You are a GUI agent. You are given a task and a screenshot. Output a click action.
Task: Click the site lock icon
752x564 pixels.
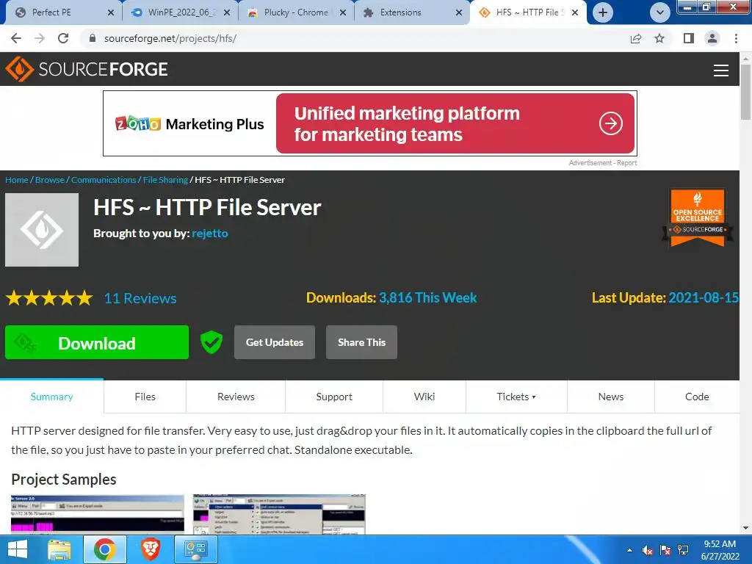[93, 38]
